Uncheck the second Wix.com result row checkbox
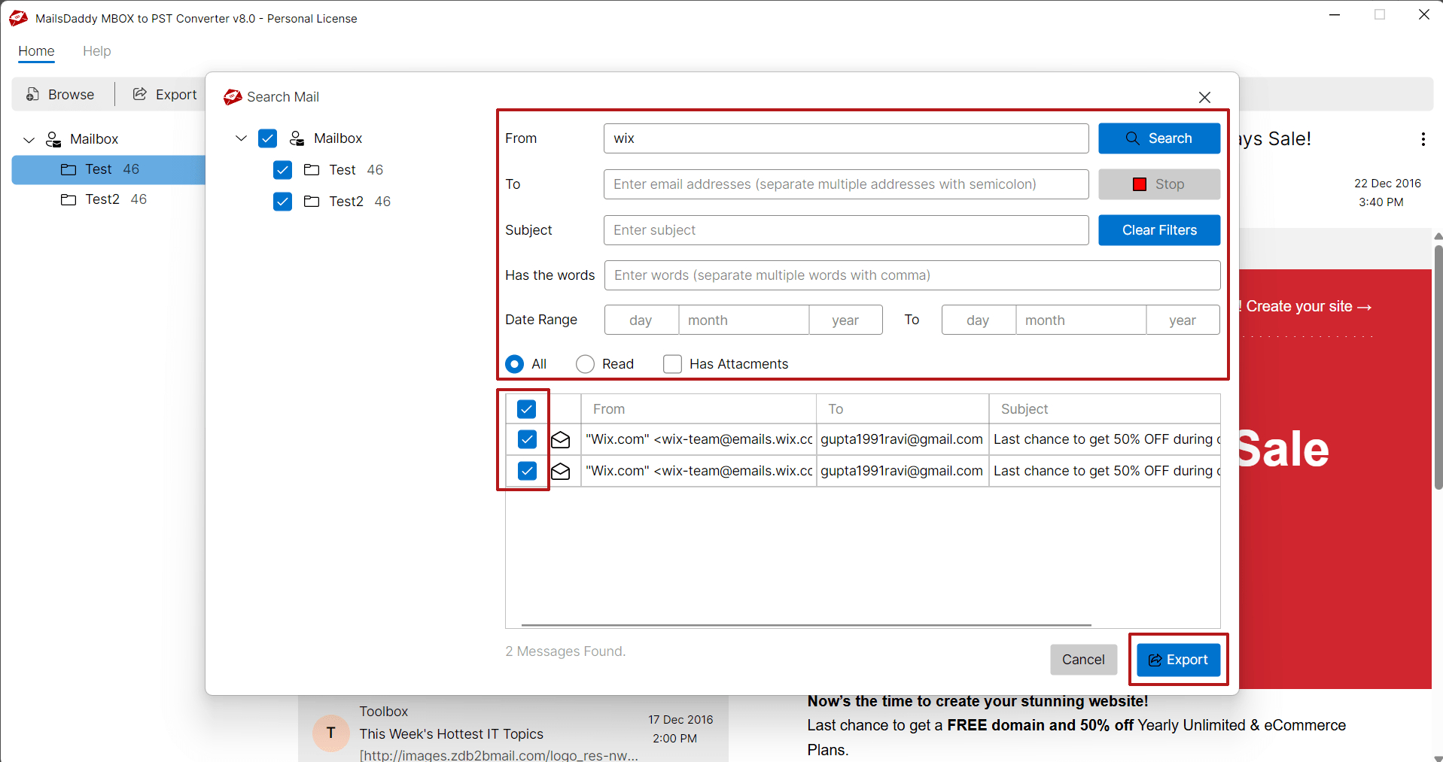1443x762 pixels. pos(527,471)
